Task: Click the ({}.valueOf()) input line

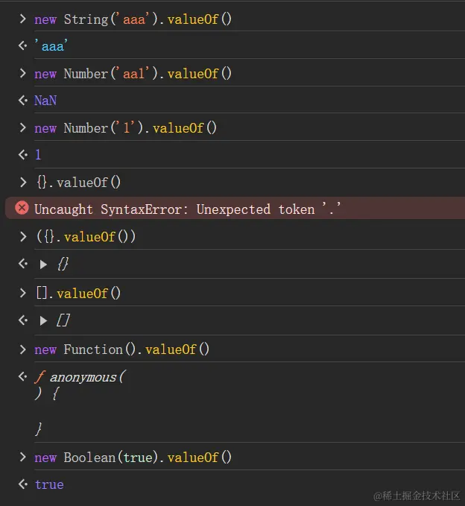Action: (x=86, y=237)
